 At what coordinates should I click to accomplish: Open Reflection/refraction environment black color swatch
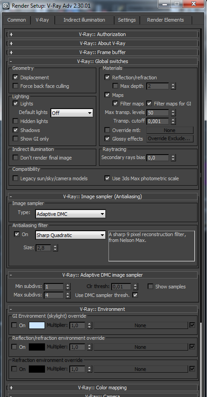37,347
